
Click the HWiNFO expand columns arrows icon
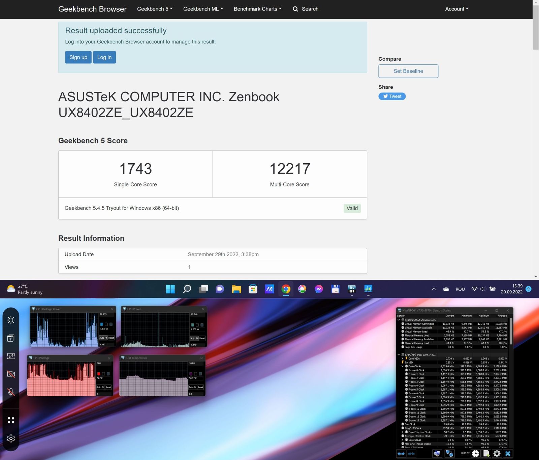pyautogui.click(x=401, y=454)
